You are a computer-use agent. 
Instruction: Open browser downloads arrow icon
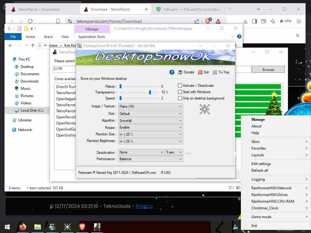point(245,21)
